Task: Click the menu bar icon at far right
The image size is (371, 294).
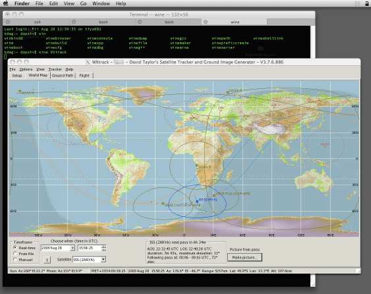Action: 367,3
